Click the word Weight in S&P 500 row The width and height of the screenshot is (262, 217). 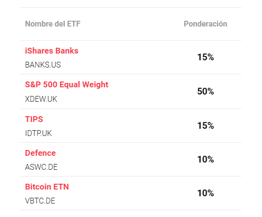(95, 84)
